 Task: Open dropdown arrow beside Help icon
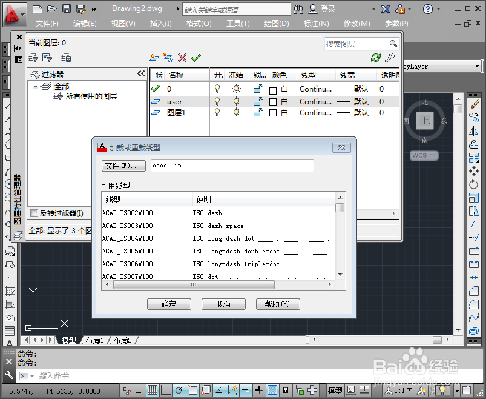pos(439,9)
